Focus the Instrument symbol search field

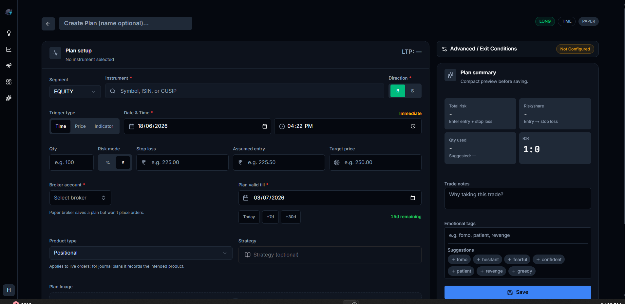click(x=245, y=91)
